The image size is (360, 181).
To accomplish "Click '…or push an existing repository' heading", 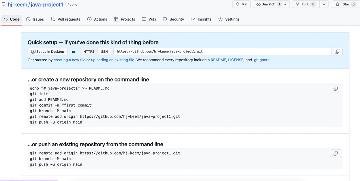I will pyautogui.click(x=95, y=144).
